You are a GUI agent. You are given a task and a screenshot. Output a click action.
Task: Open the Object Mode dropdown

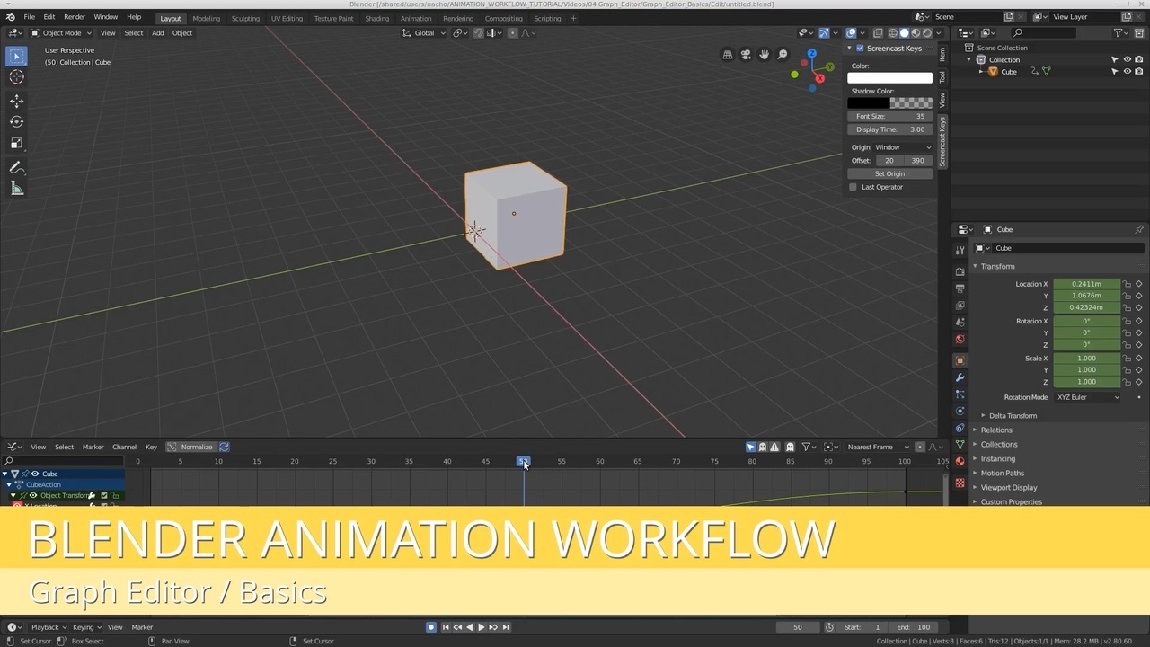tap(61, 33)
